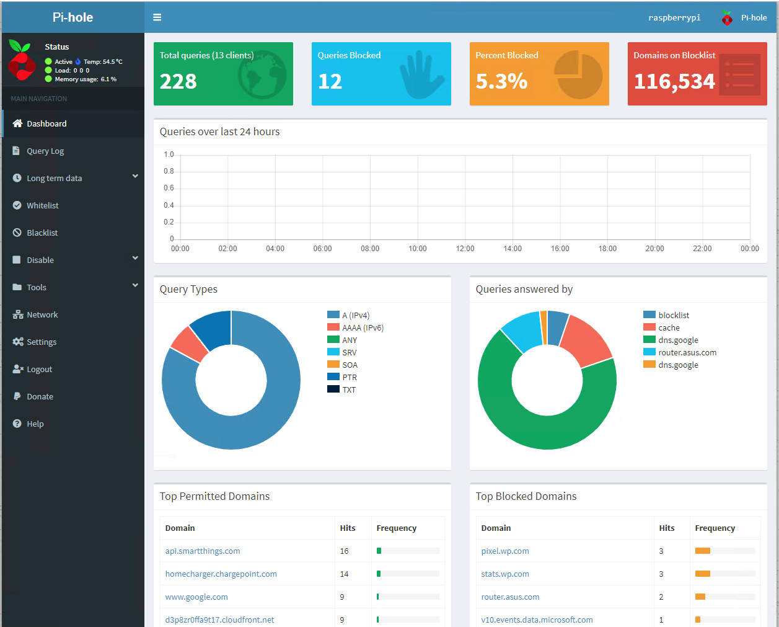Open Query Log via its file icon
Viewport: 779px width, 627px height.
point(17,151)
